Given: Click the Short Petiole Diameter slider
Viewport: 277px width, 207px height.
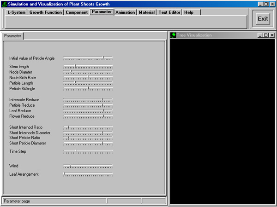Looking at the screenshot, I should click(88, 143).
